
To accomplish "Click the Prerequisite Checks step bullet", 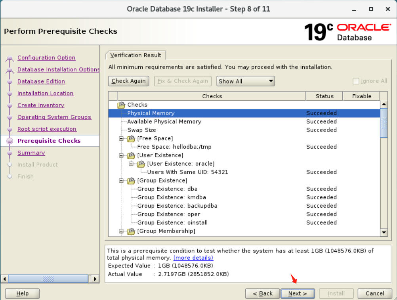I will tap(10, 141).
